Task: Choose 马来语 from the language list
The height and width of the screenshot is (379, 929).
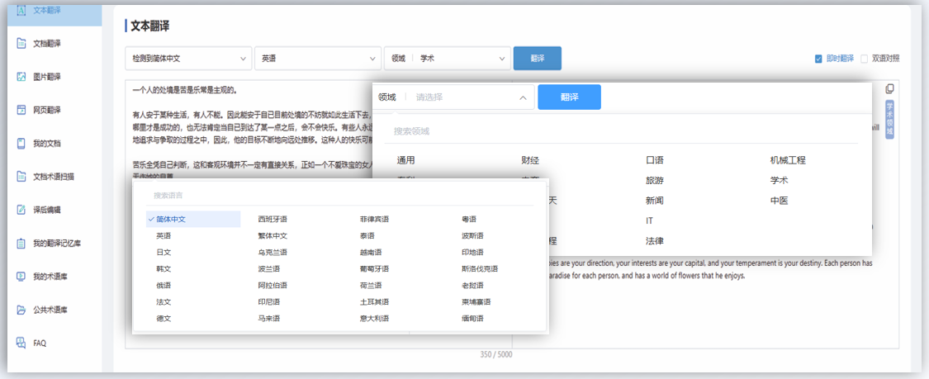Action: click(x=269, y=319)
